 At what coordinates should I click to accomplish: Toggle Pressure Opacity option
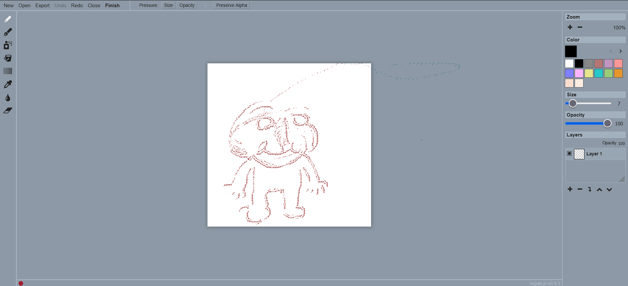tap(187, 5)
